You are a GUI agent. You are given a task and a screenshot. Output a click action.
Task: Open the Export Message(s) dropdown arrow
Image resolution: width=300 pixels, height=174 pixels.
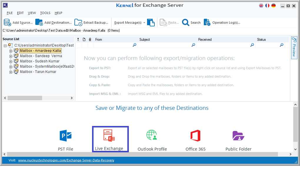[144, 23]
